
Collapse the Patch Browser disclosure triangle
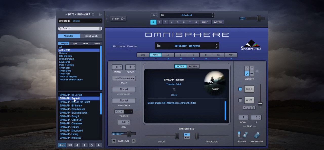click(66, 15)
